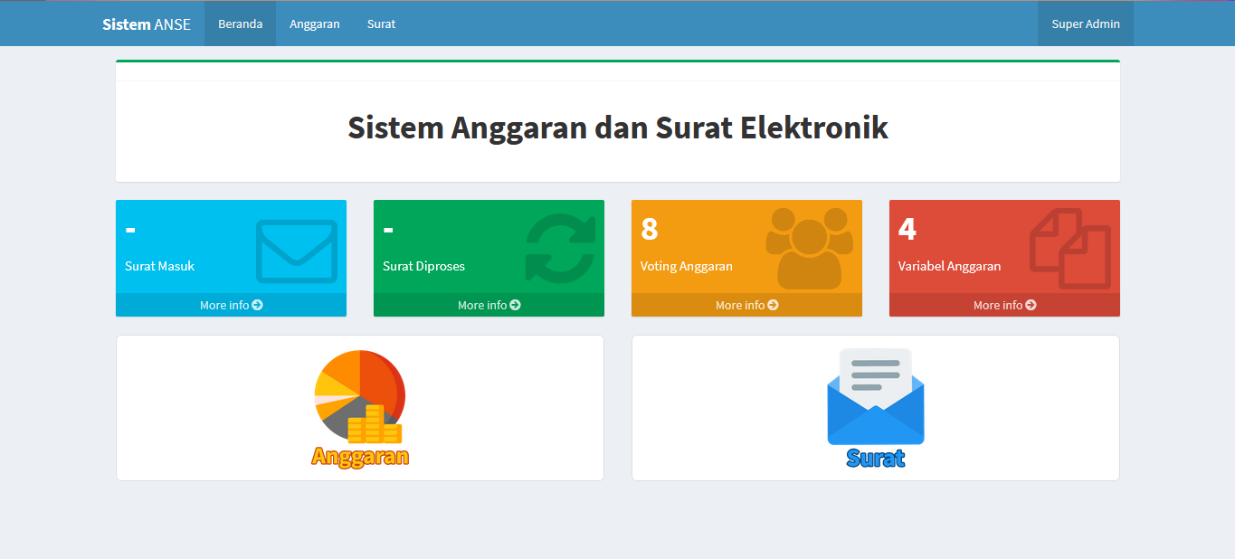Click the Sistem ANSE brand logo
This screenshot has width=1235, height=559.
point(147,24)
